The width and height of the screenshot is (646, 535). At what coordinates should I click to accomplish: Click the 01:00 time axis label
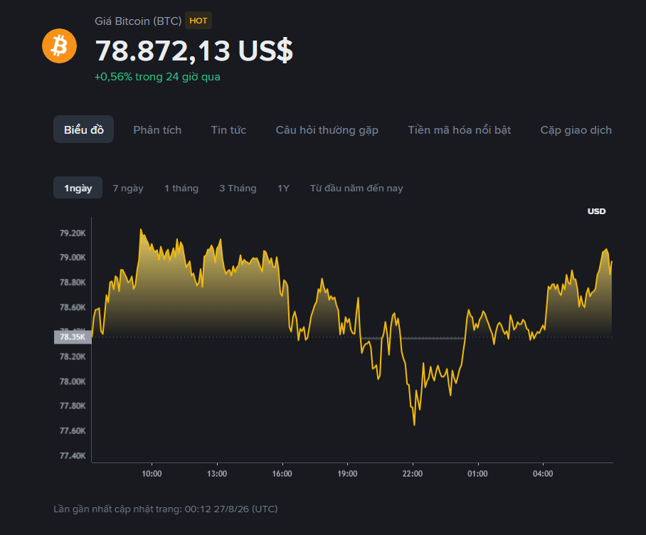[x=477, y=474]
